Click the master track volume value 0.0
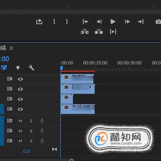161x161 pixels. click(26, 152)
